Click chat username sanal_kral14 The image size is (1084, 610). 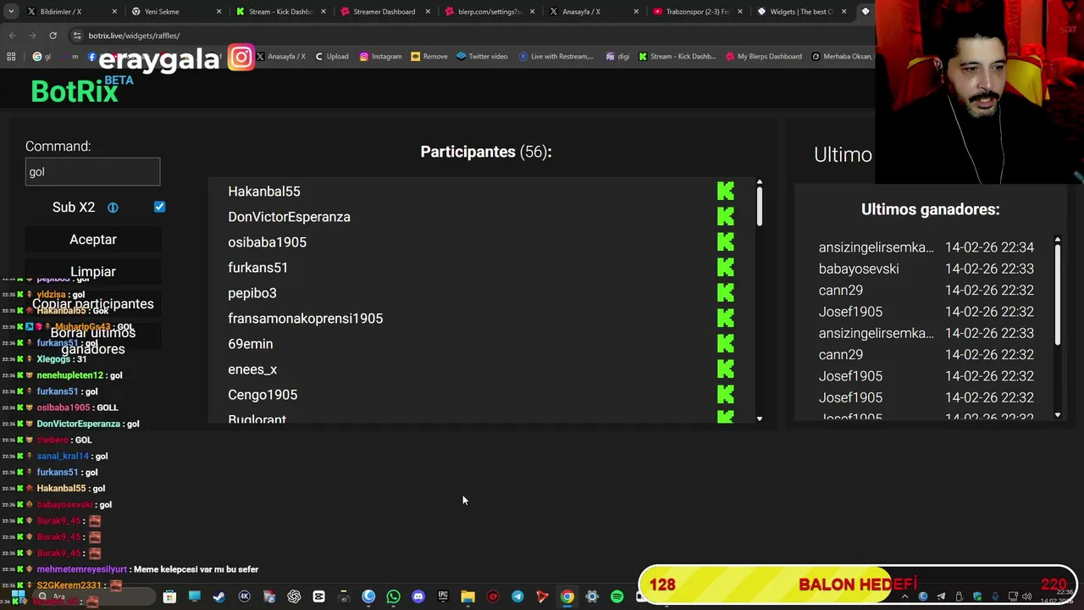coord(63,456)
